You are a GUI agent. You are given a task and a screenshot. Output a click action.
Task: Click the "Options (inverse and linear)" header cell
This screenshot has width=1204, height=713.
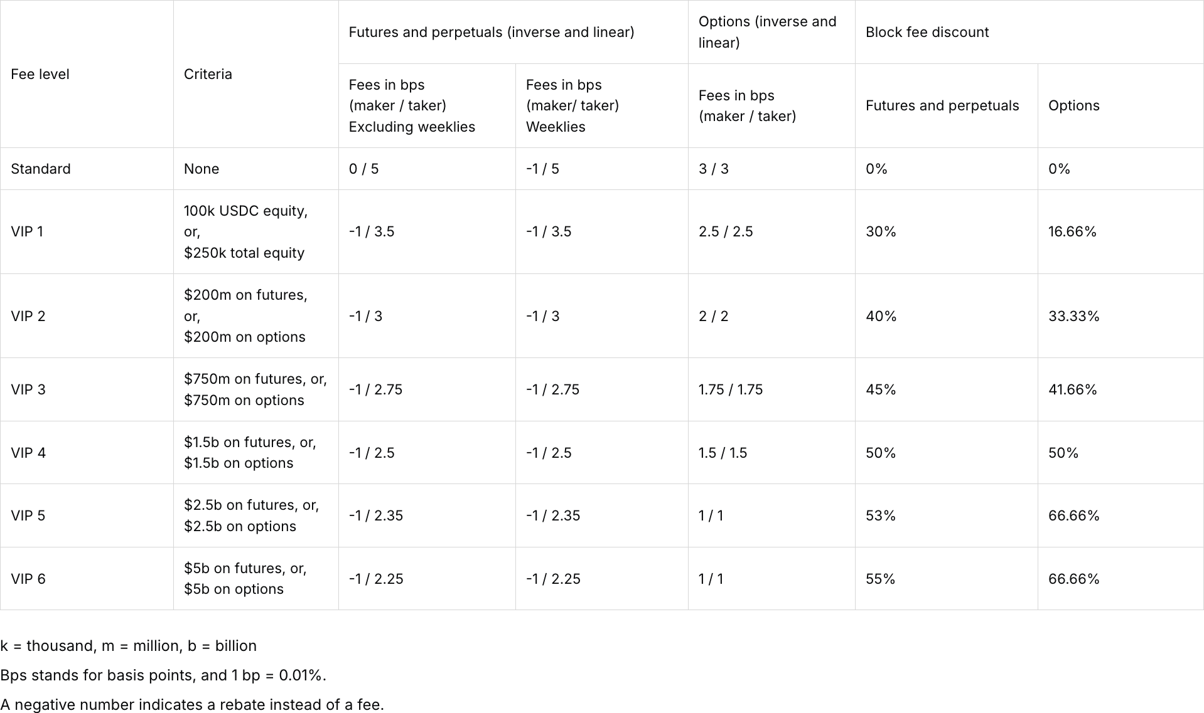point(767,32)
